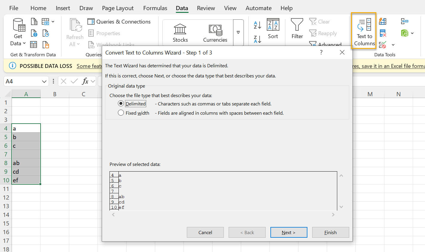Sort A to Z ascending
The image size is (425, 252).
[x=257, y=25]
